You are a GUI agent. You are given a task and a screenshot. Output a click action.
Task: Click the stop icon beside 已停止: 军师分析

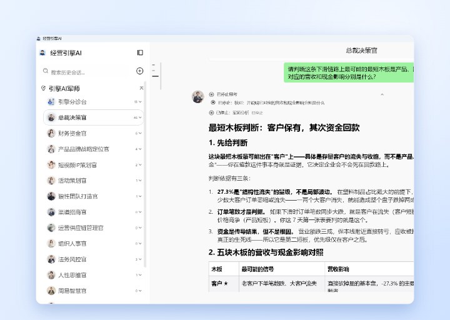[211, 112]
